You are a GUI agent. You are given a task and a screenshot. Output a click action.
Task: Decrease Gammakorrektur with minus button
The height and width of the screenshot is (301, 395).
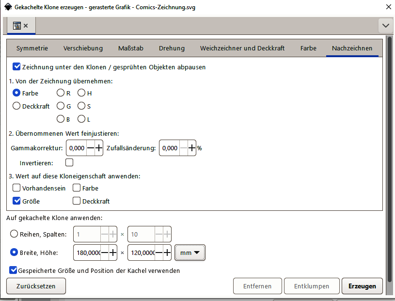point(90,148)
